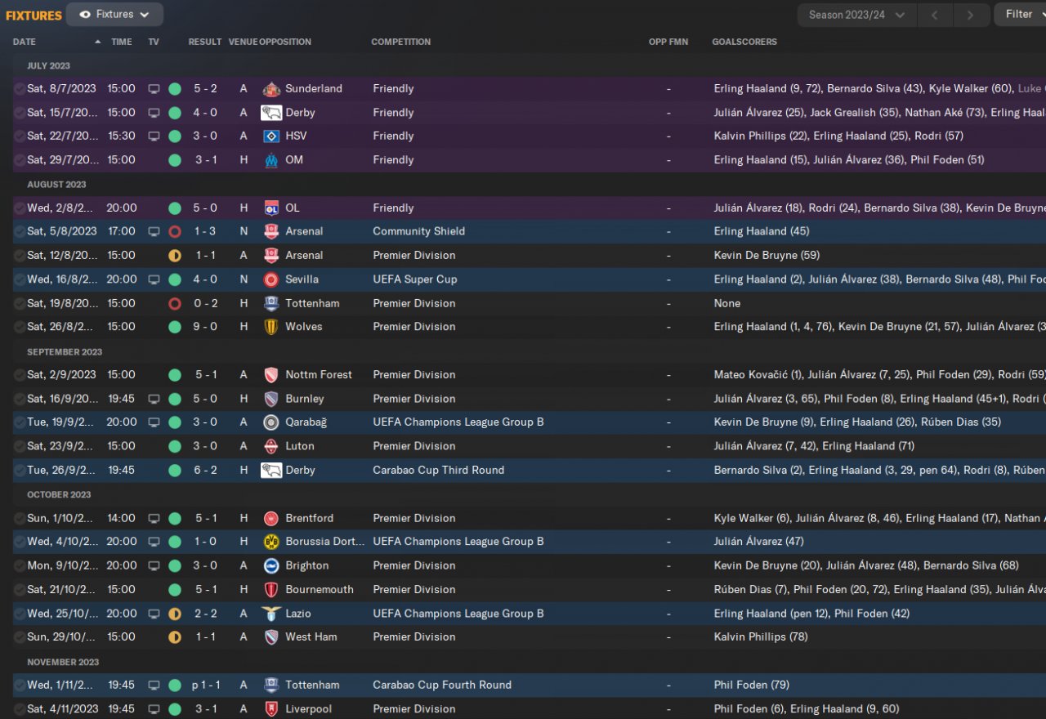1046x719 pixels.
Task: Click the Borussia Dortmund yellow badge
Action: coord(271,542)
